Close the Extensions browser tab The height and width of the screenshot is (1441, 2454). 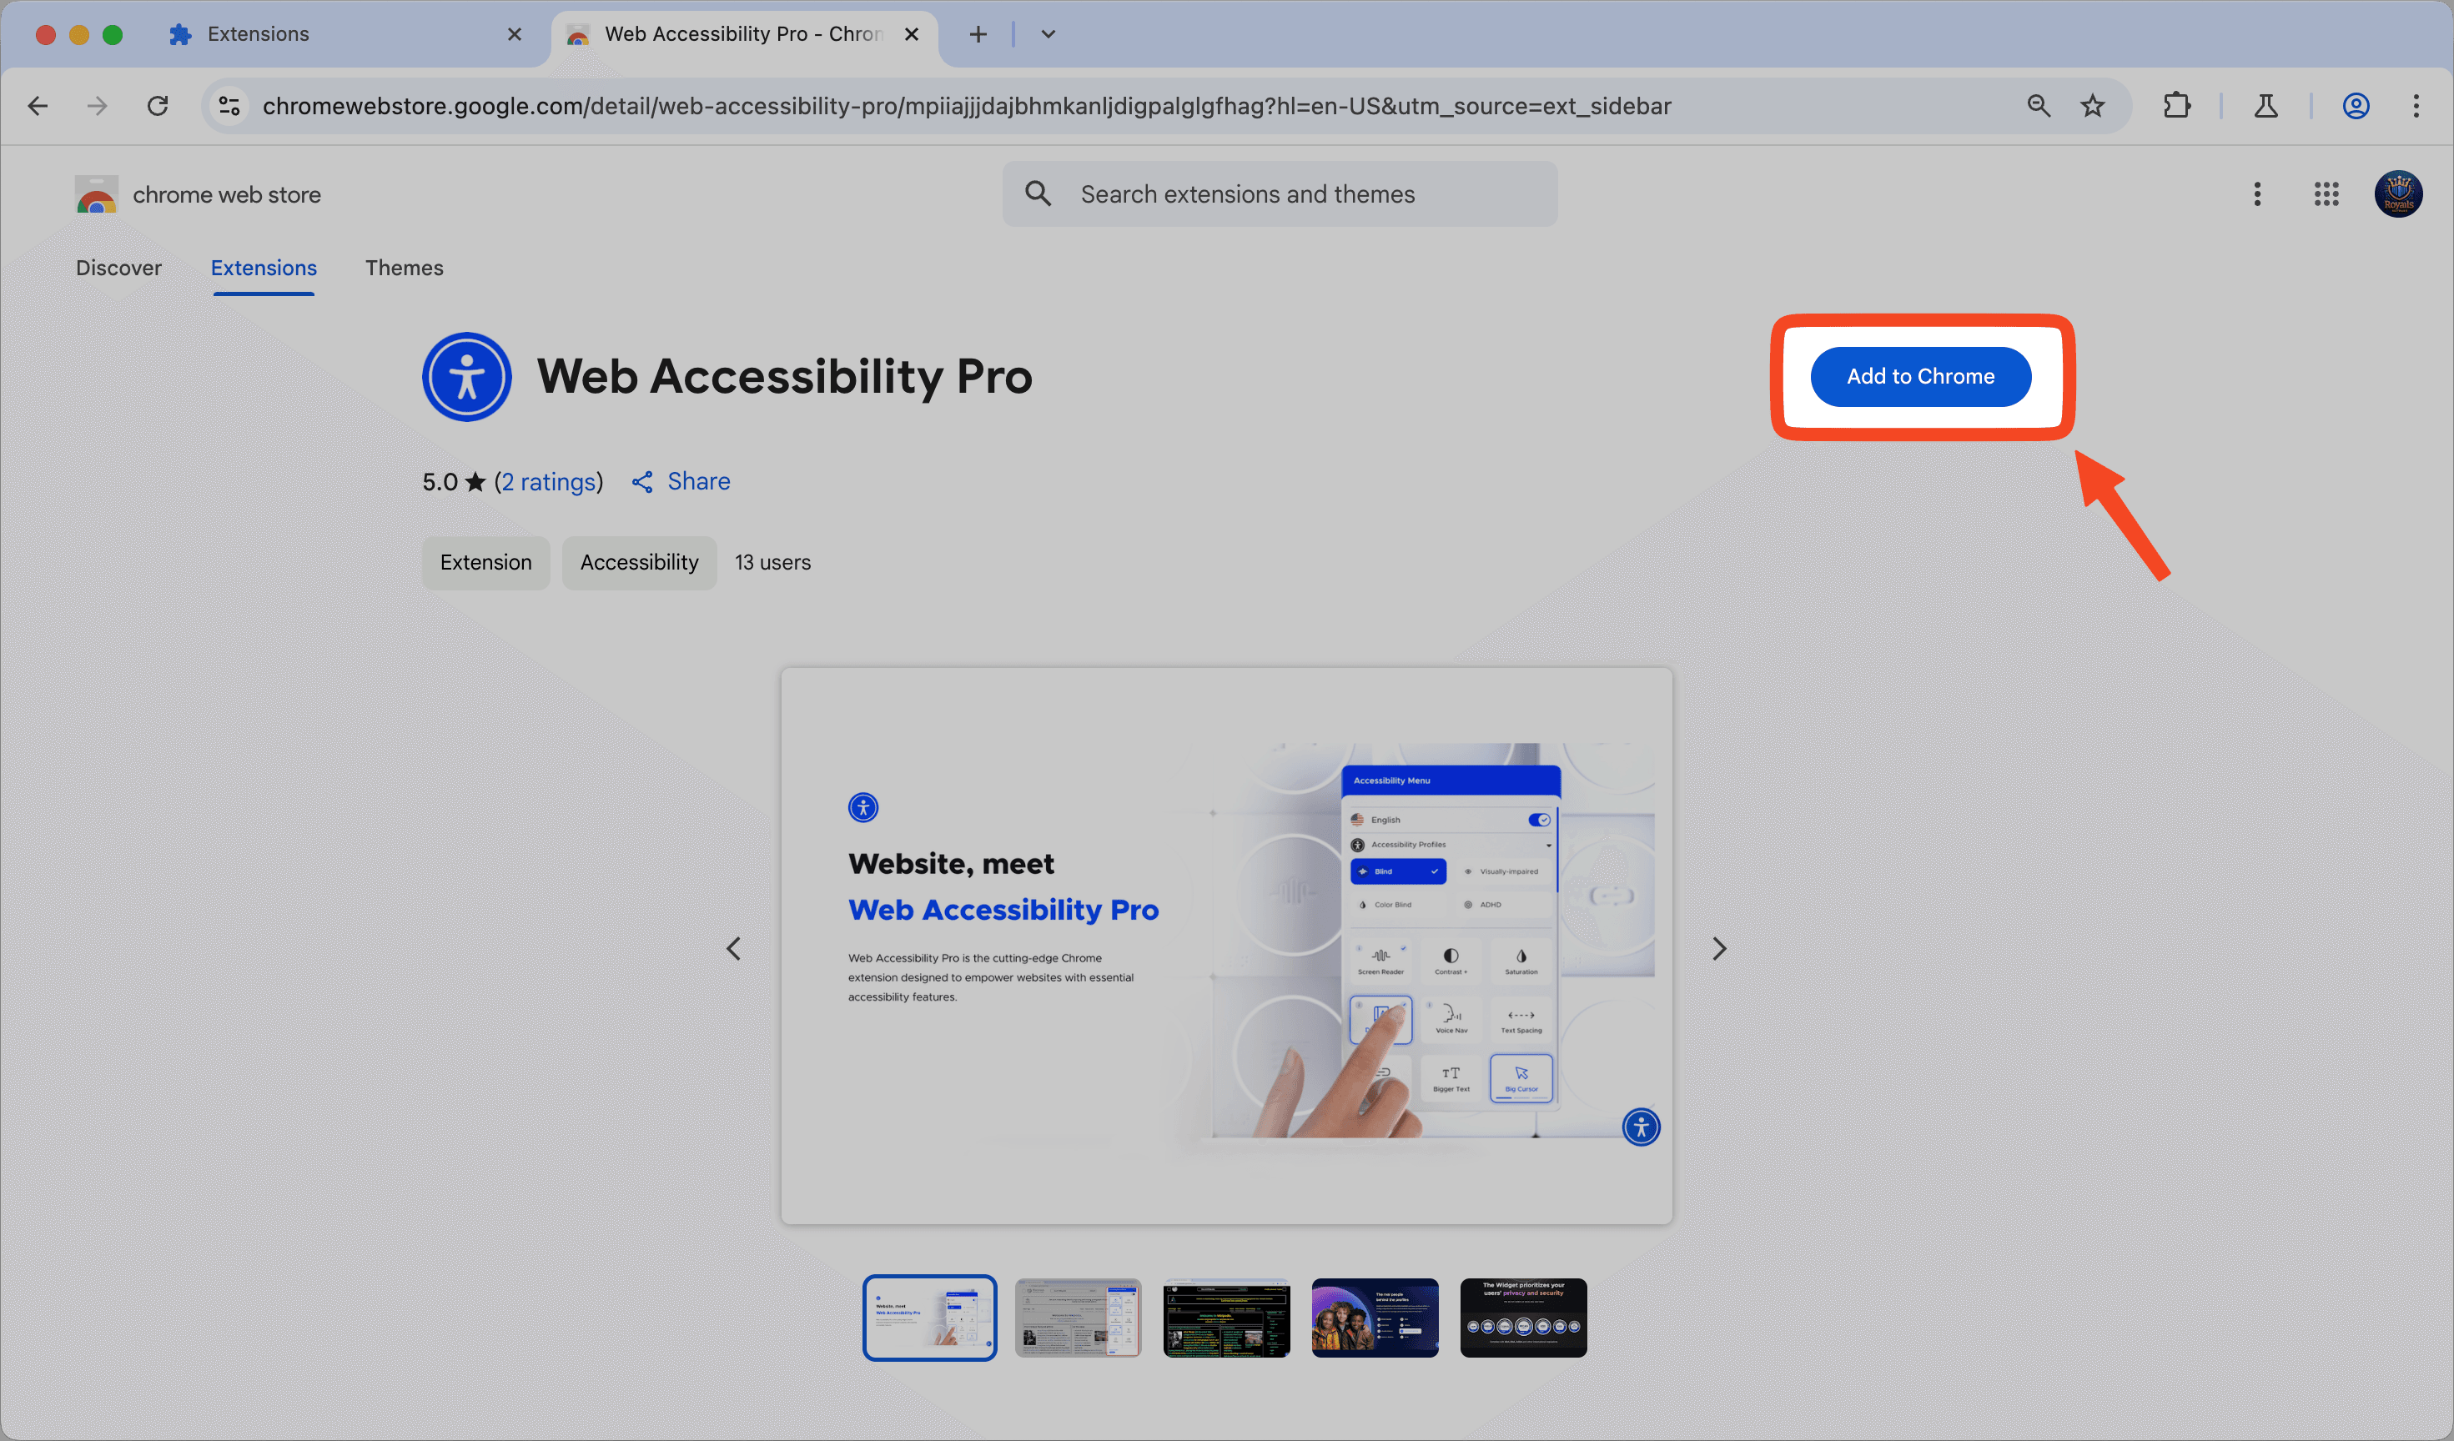pyautogui.click(x=514, y=35)
